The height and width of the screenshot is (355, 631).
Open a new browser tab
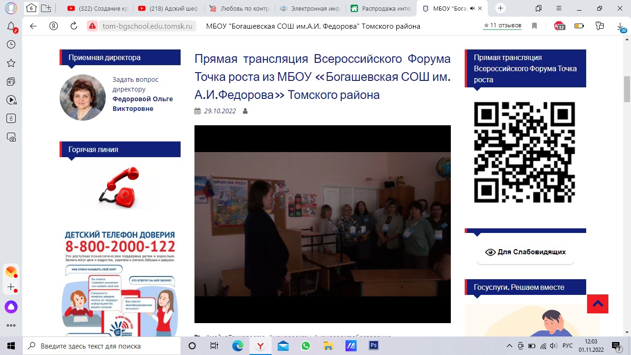[500, 8]
